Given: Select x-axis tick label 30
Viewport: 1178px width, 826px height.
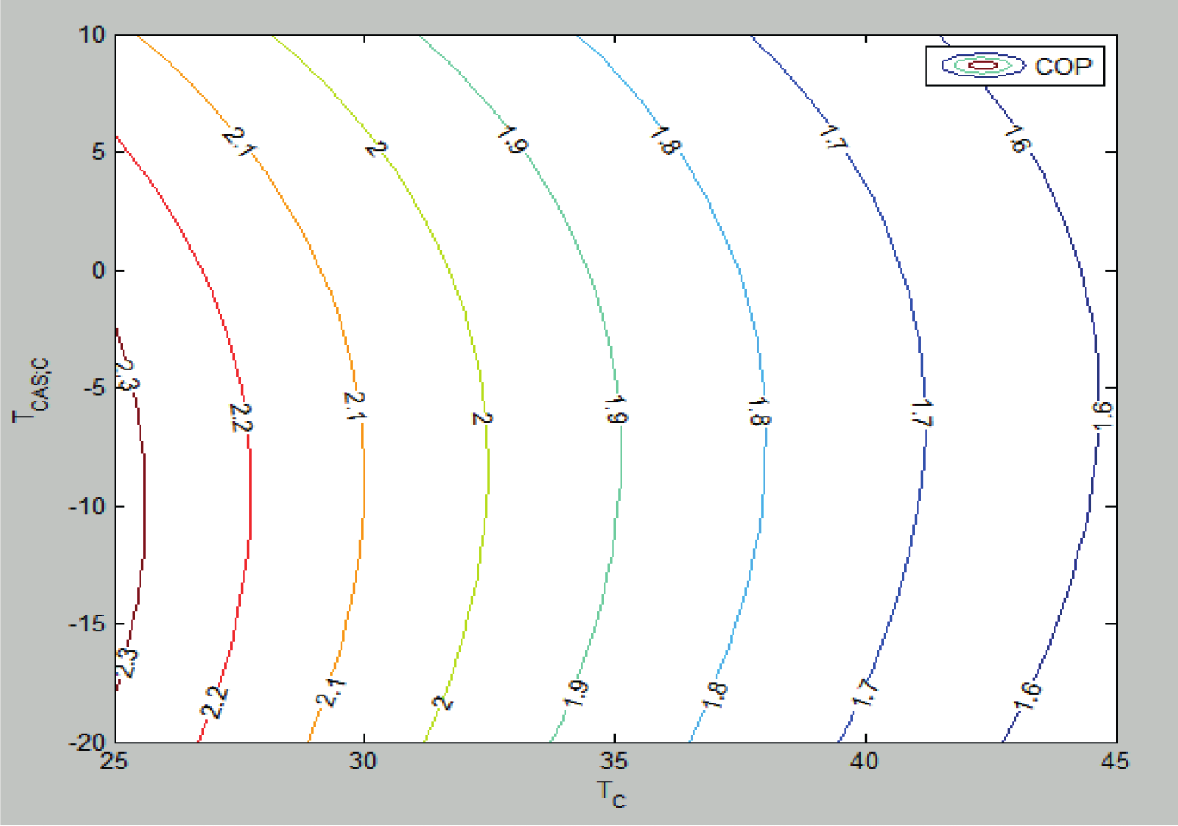Looking at the screenshot, I should click(x=365, y=761).
